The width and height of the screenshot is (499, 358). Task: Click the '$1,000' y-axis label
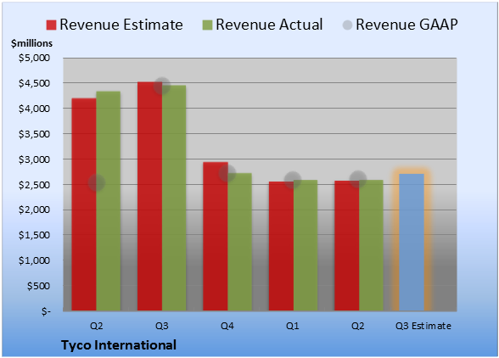pos(34,260)
